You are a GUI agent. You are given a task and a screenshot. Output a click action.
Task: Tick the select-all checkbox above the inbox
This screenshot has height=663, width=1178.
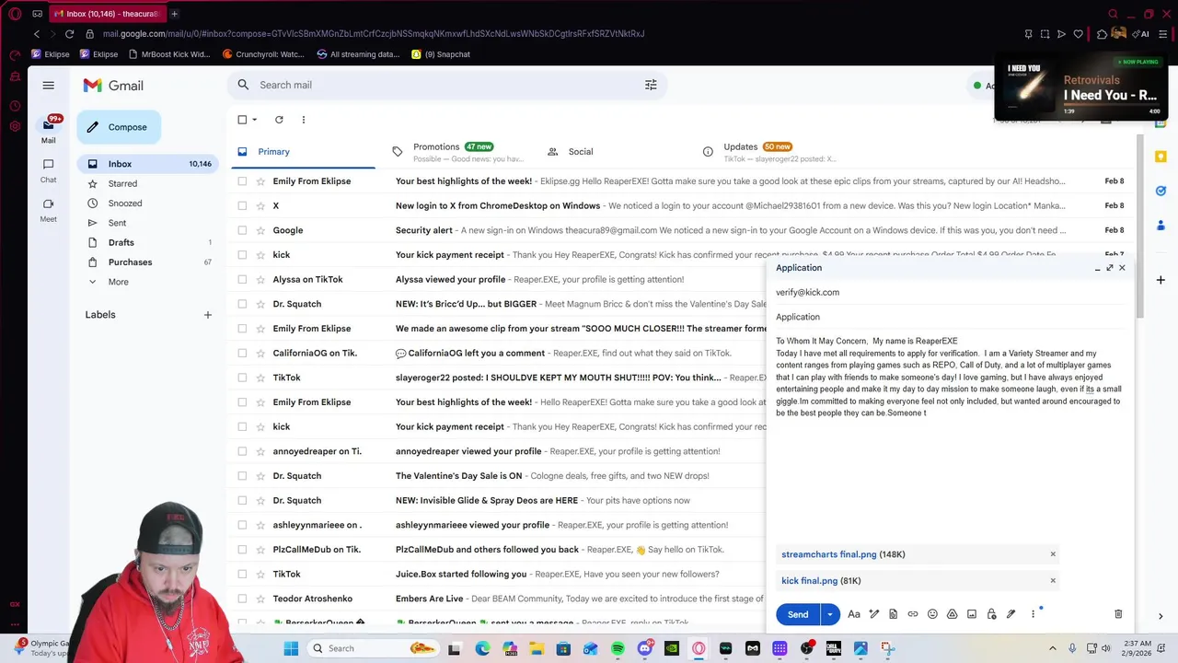click(242, 120)
